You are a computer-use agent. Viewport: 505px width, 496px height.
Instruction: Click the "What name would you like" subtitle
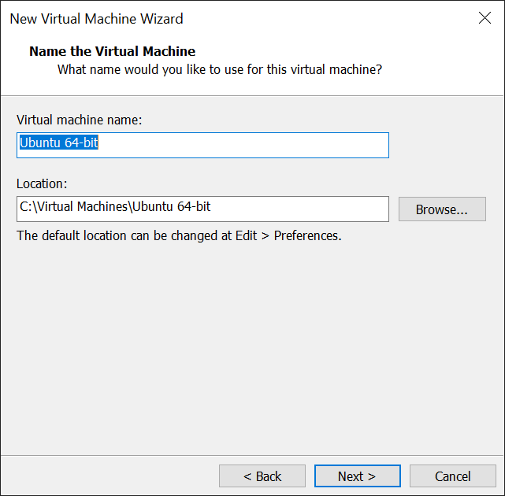pyautogui.click(x=220, y=69)
